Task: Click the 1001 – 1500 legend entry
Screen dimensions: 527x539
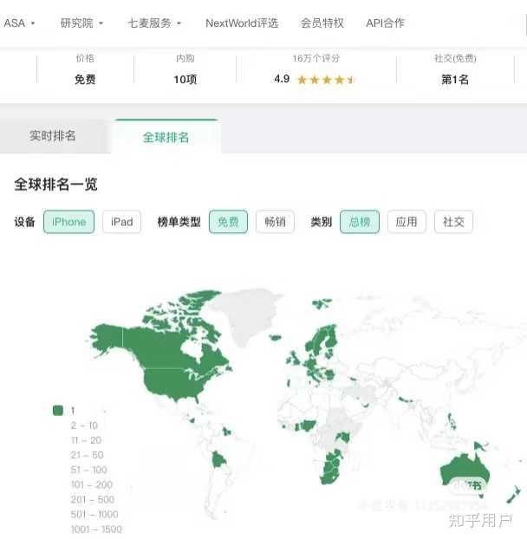Action: point(96,529)
